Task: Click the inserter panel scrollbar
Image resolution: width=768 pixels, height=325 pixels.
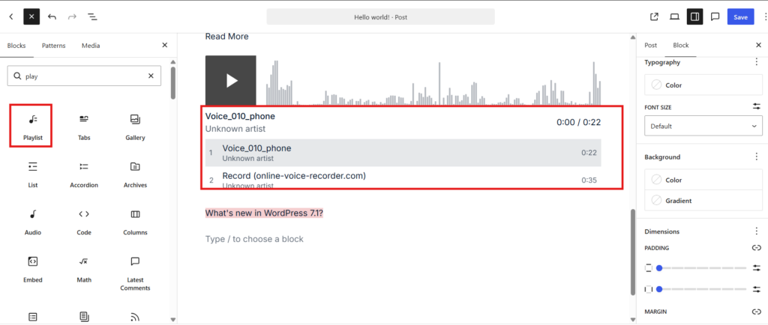Action: [173, 83]
